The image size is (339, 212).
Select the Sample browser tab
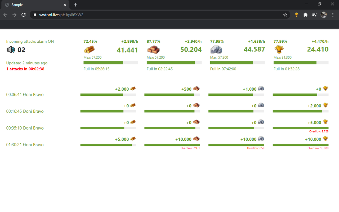tap(35, 5)
